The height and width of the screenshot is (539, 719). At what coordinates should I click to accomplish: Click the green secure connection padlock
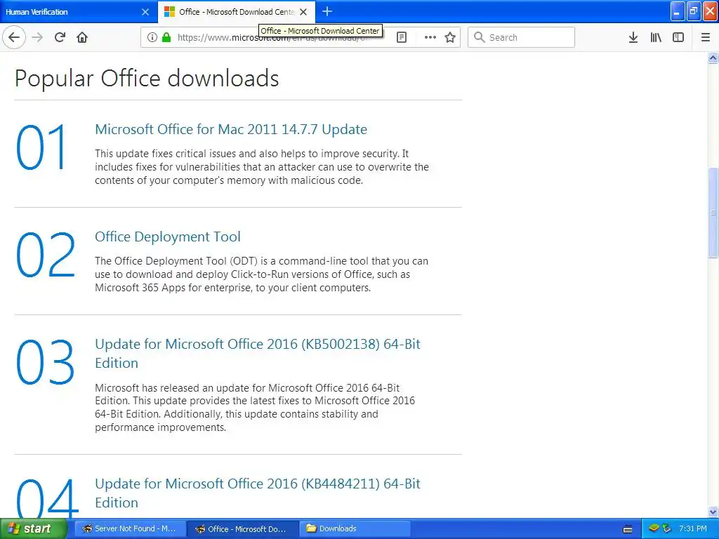[x=166, y=37]
